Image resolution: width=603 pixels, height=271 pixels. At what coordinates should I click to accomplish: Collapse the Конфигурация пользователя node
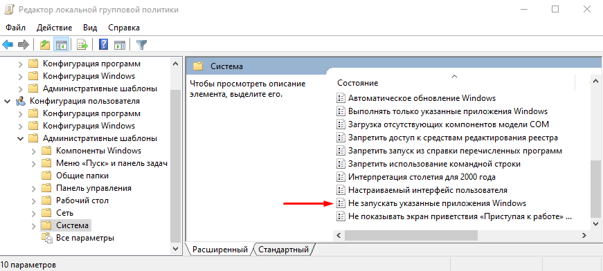pos(8,102)
